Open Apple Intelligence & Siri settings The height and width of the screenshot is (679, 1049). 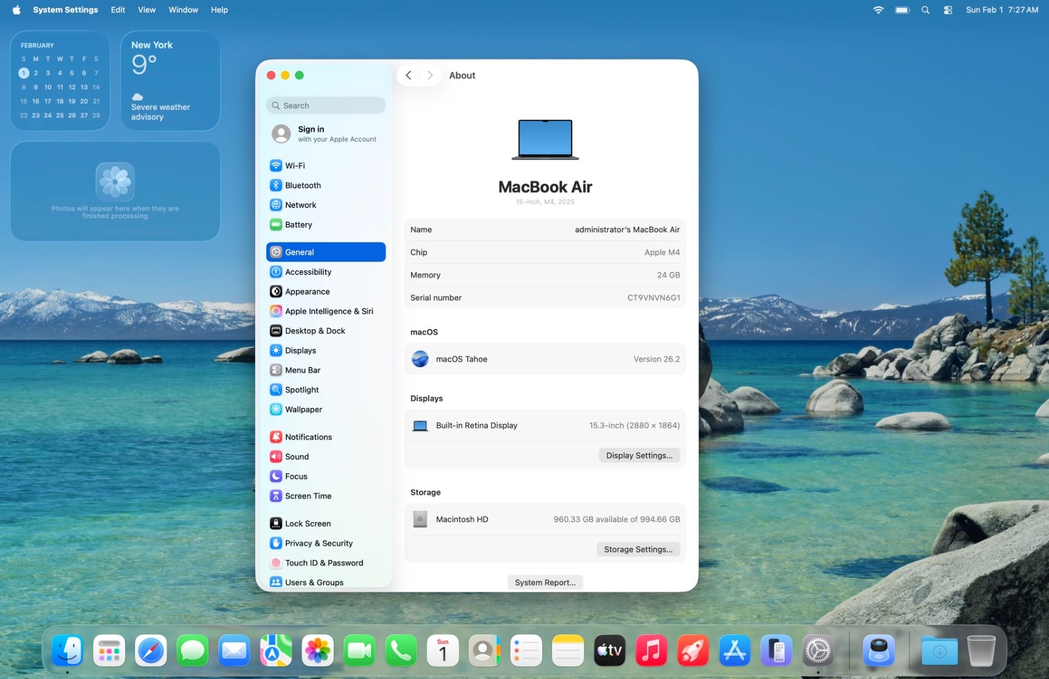coord(328,312)
